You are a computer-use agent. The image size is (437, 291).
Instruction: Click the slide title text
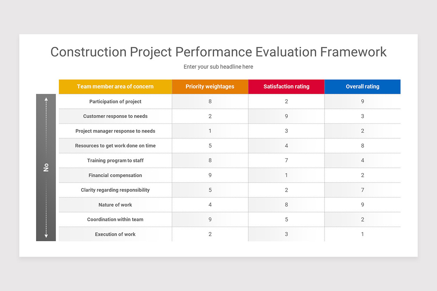pyautogui.click(x=218, y=52)
